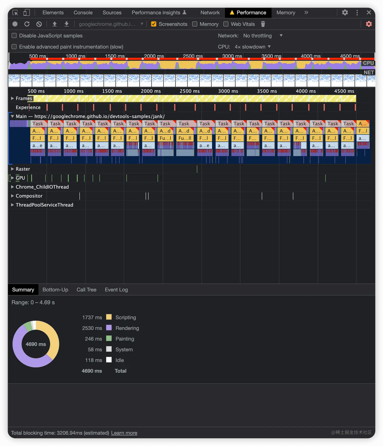
Task: Switch to the Sources tab
Action: (x=112, y=12)
